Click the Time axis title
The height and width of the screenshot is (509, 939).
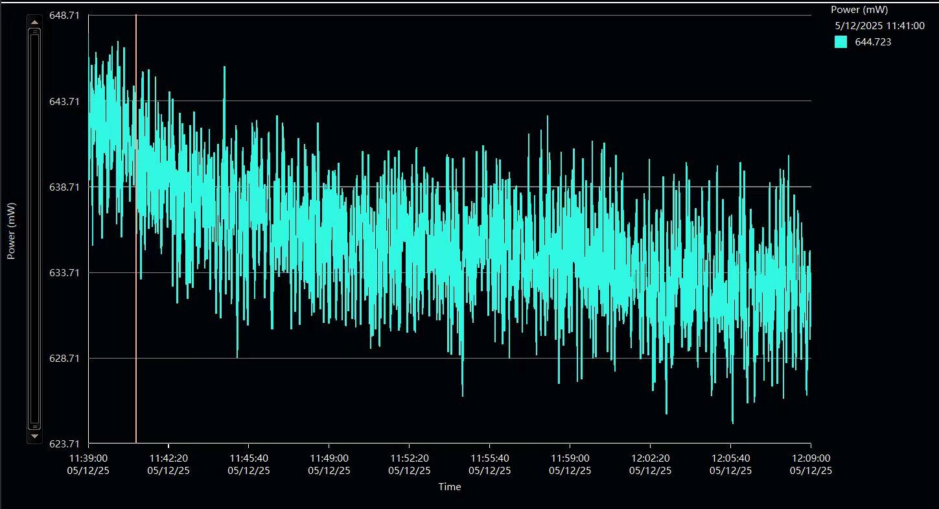pyautogui.click(x=449, y=487)
